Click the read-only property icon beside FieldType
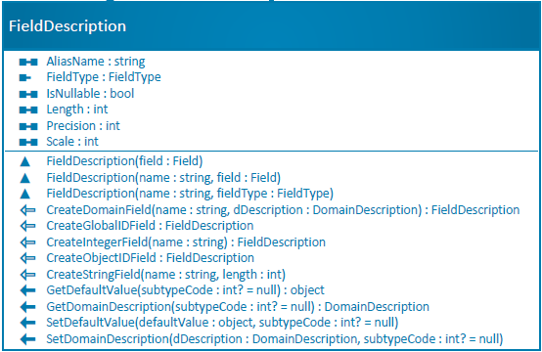542x352 pixels. [x=24, y=78]
